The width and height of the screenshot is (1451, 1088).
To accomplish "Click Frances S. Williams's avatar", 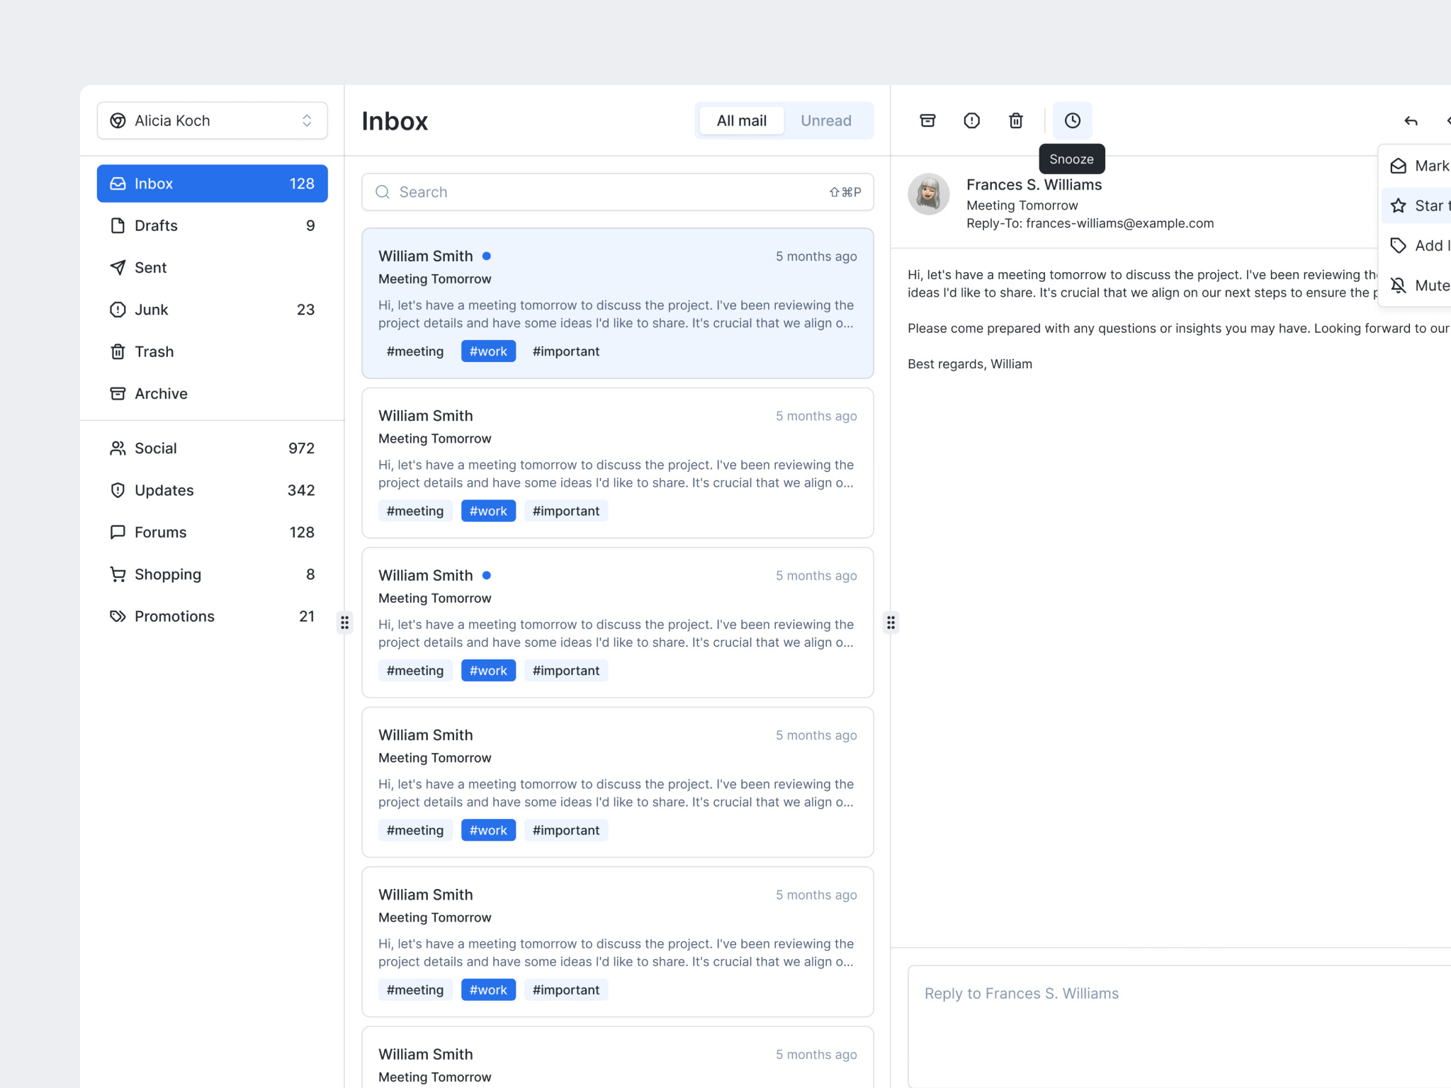I will (x=928, y=194).
